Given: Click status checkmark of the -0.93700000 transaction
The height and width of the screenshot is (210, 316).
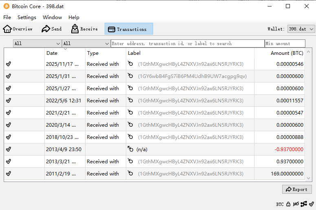Looking at the screenshot, I should 9,149.
